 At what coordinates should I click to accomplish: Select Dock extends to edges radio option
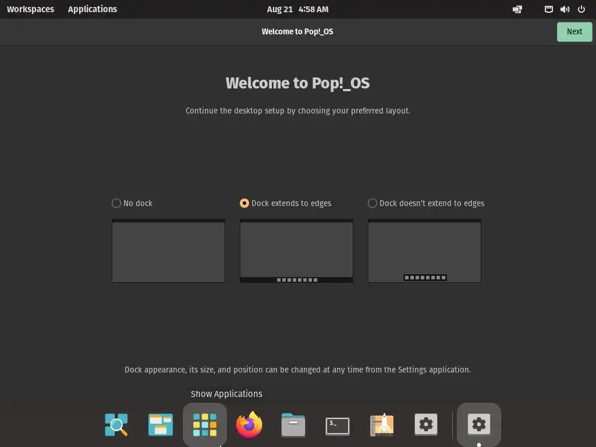(x=285, y=203)
